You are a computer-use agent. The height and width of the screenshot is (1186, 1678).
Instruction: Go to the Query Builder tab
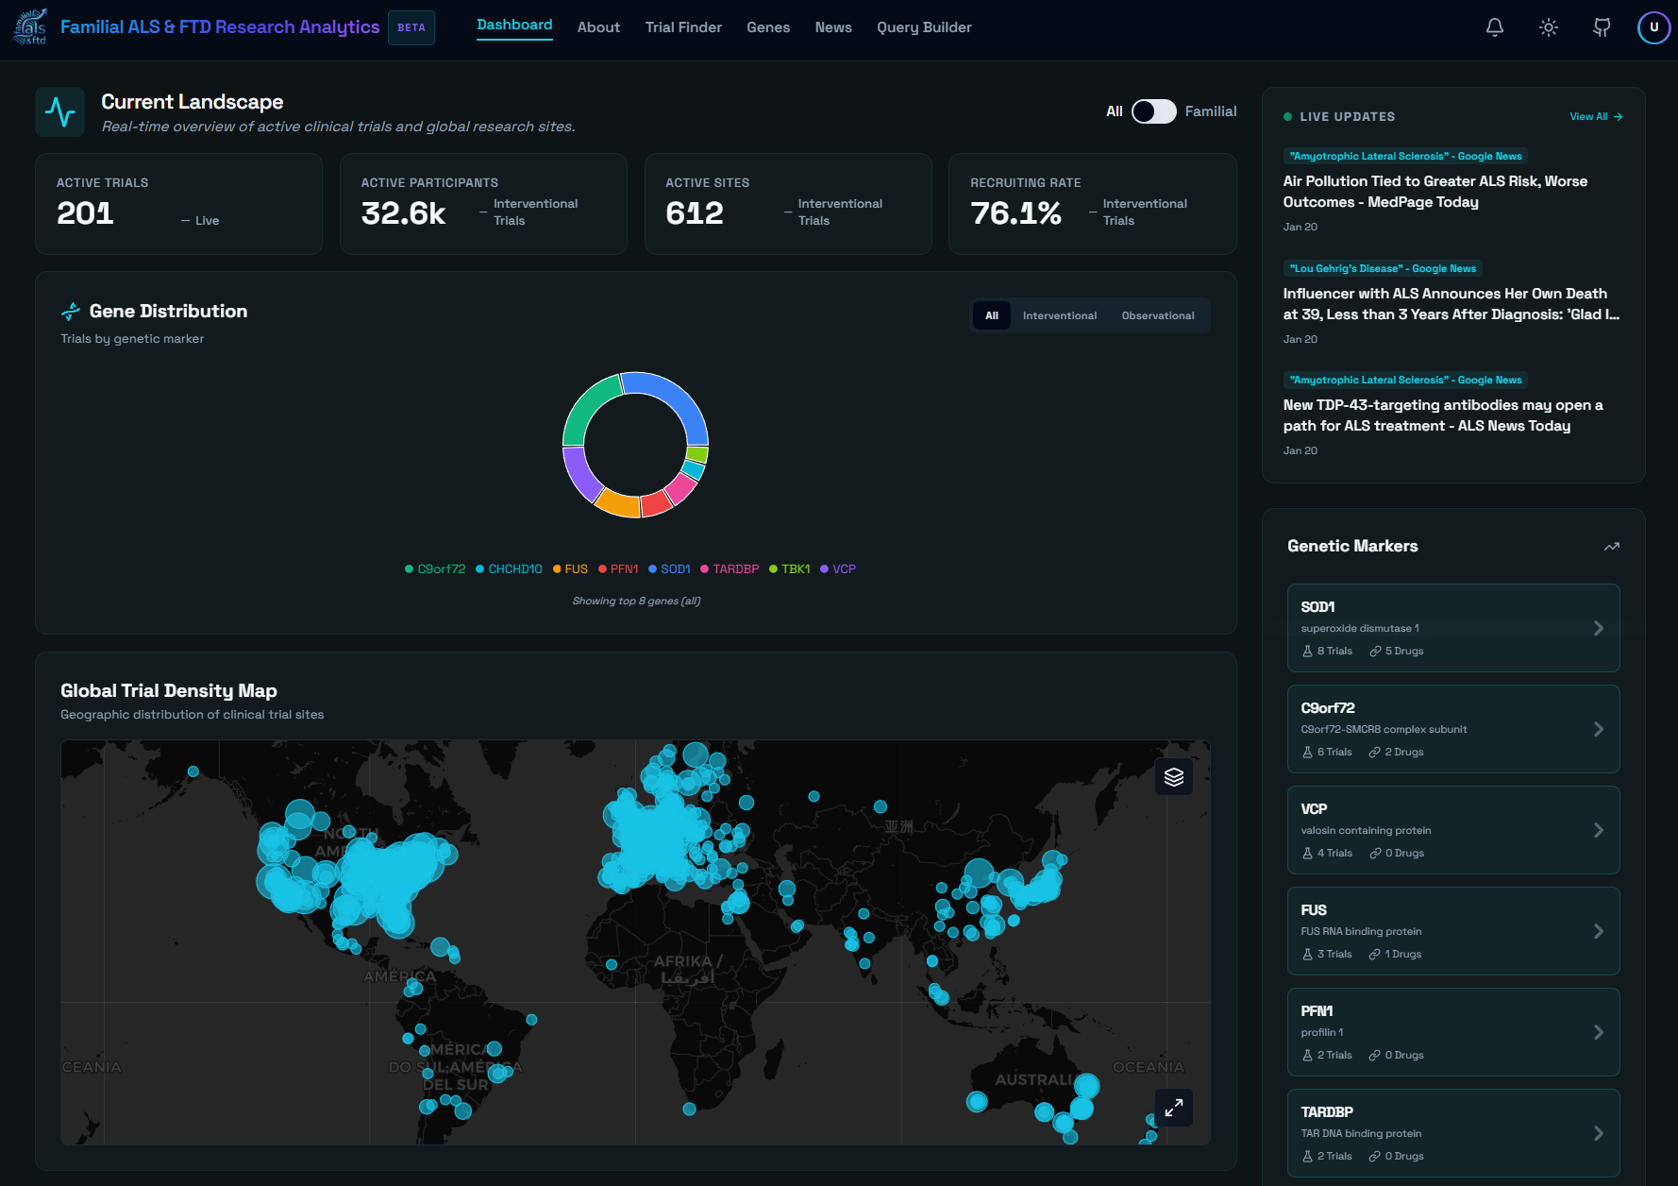pyautogui.click(x=924, y=27)
